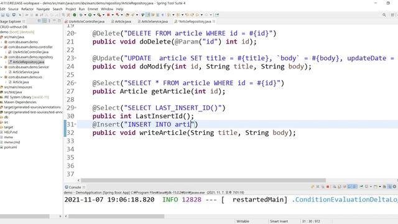This screenshot has height=224, width=398.
Task: Click the Open Perspective icon
Action: tap(392, 15)
